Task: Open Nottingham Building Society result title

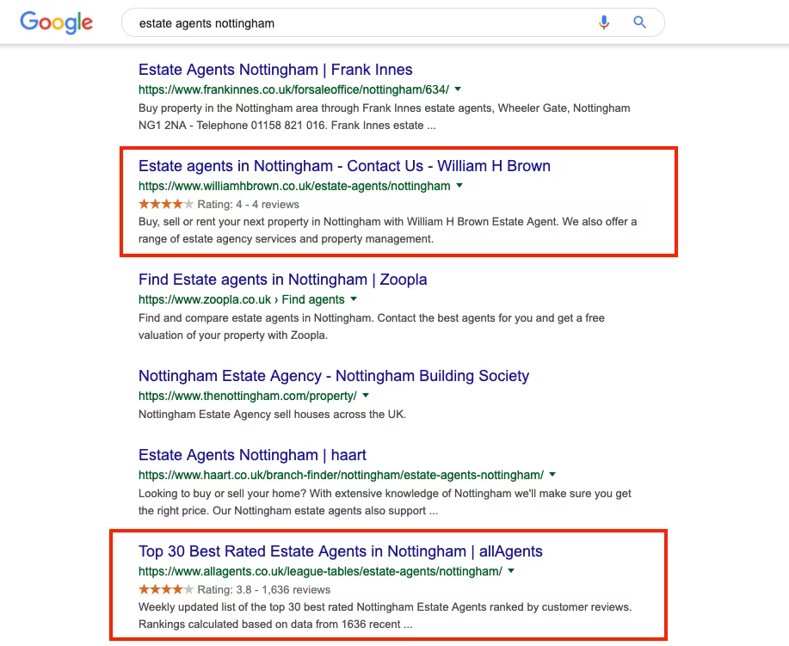Action: pyautogui.click(x=334, y=376)
